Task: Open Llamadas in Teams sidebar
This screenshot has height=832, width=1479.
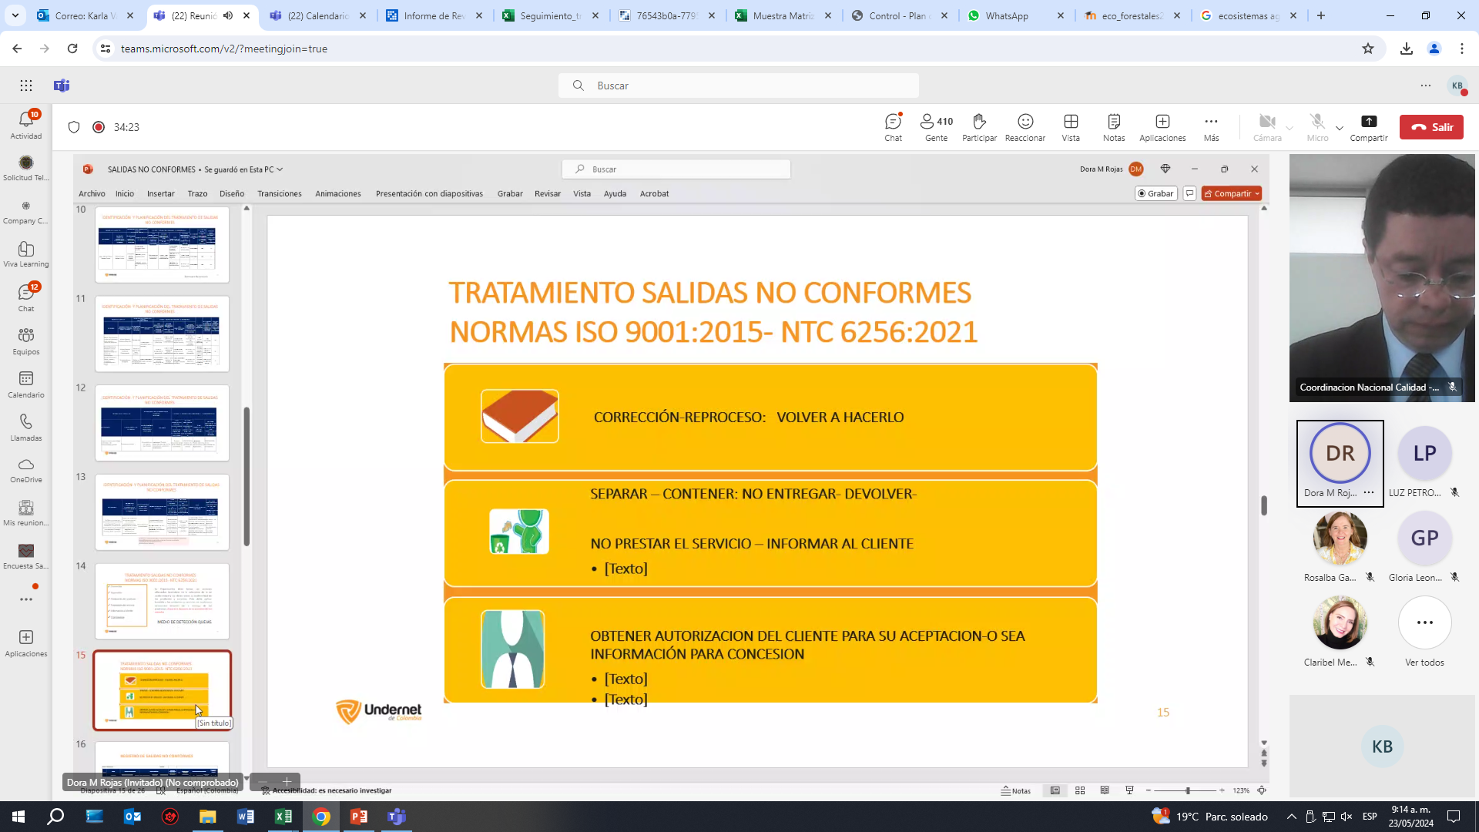Action: 26,428
